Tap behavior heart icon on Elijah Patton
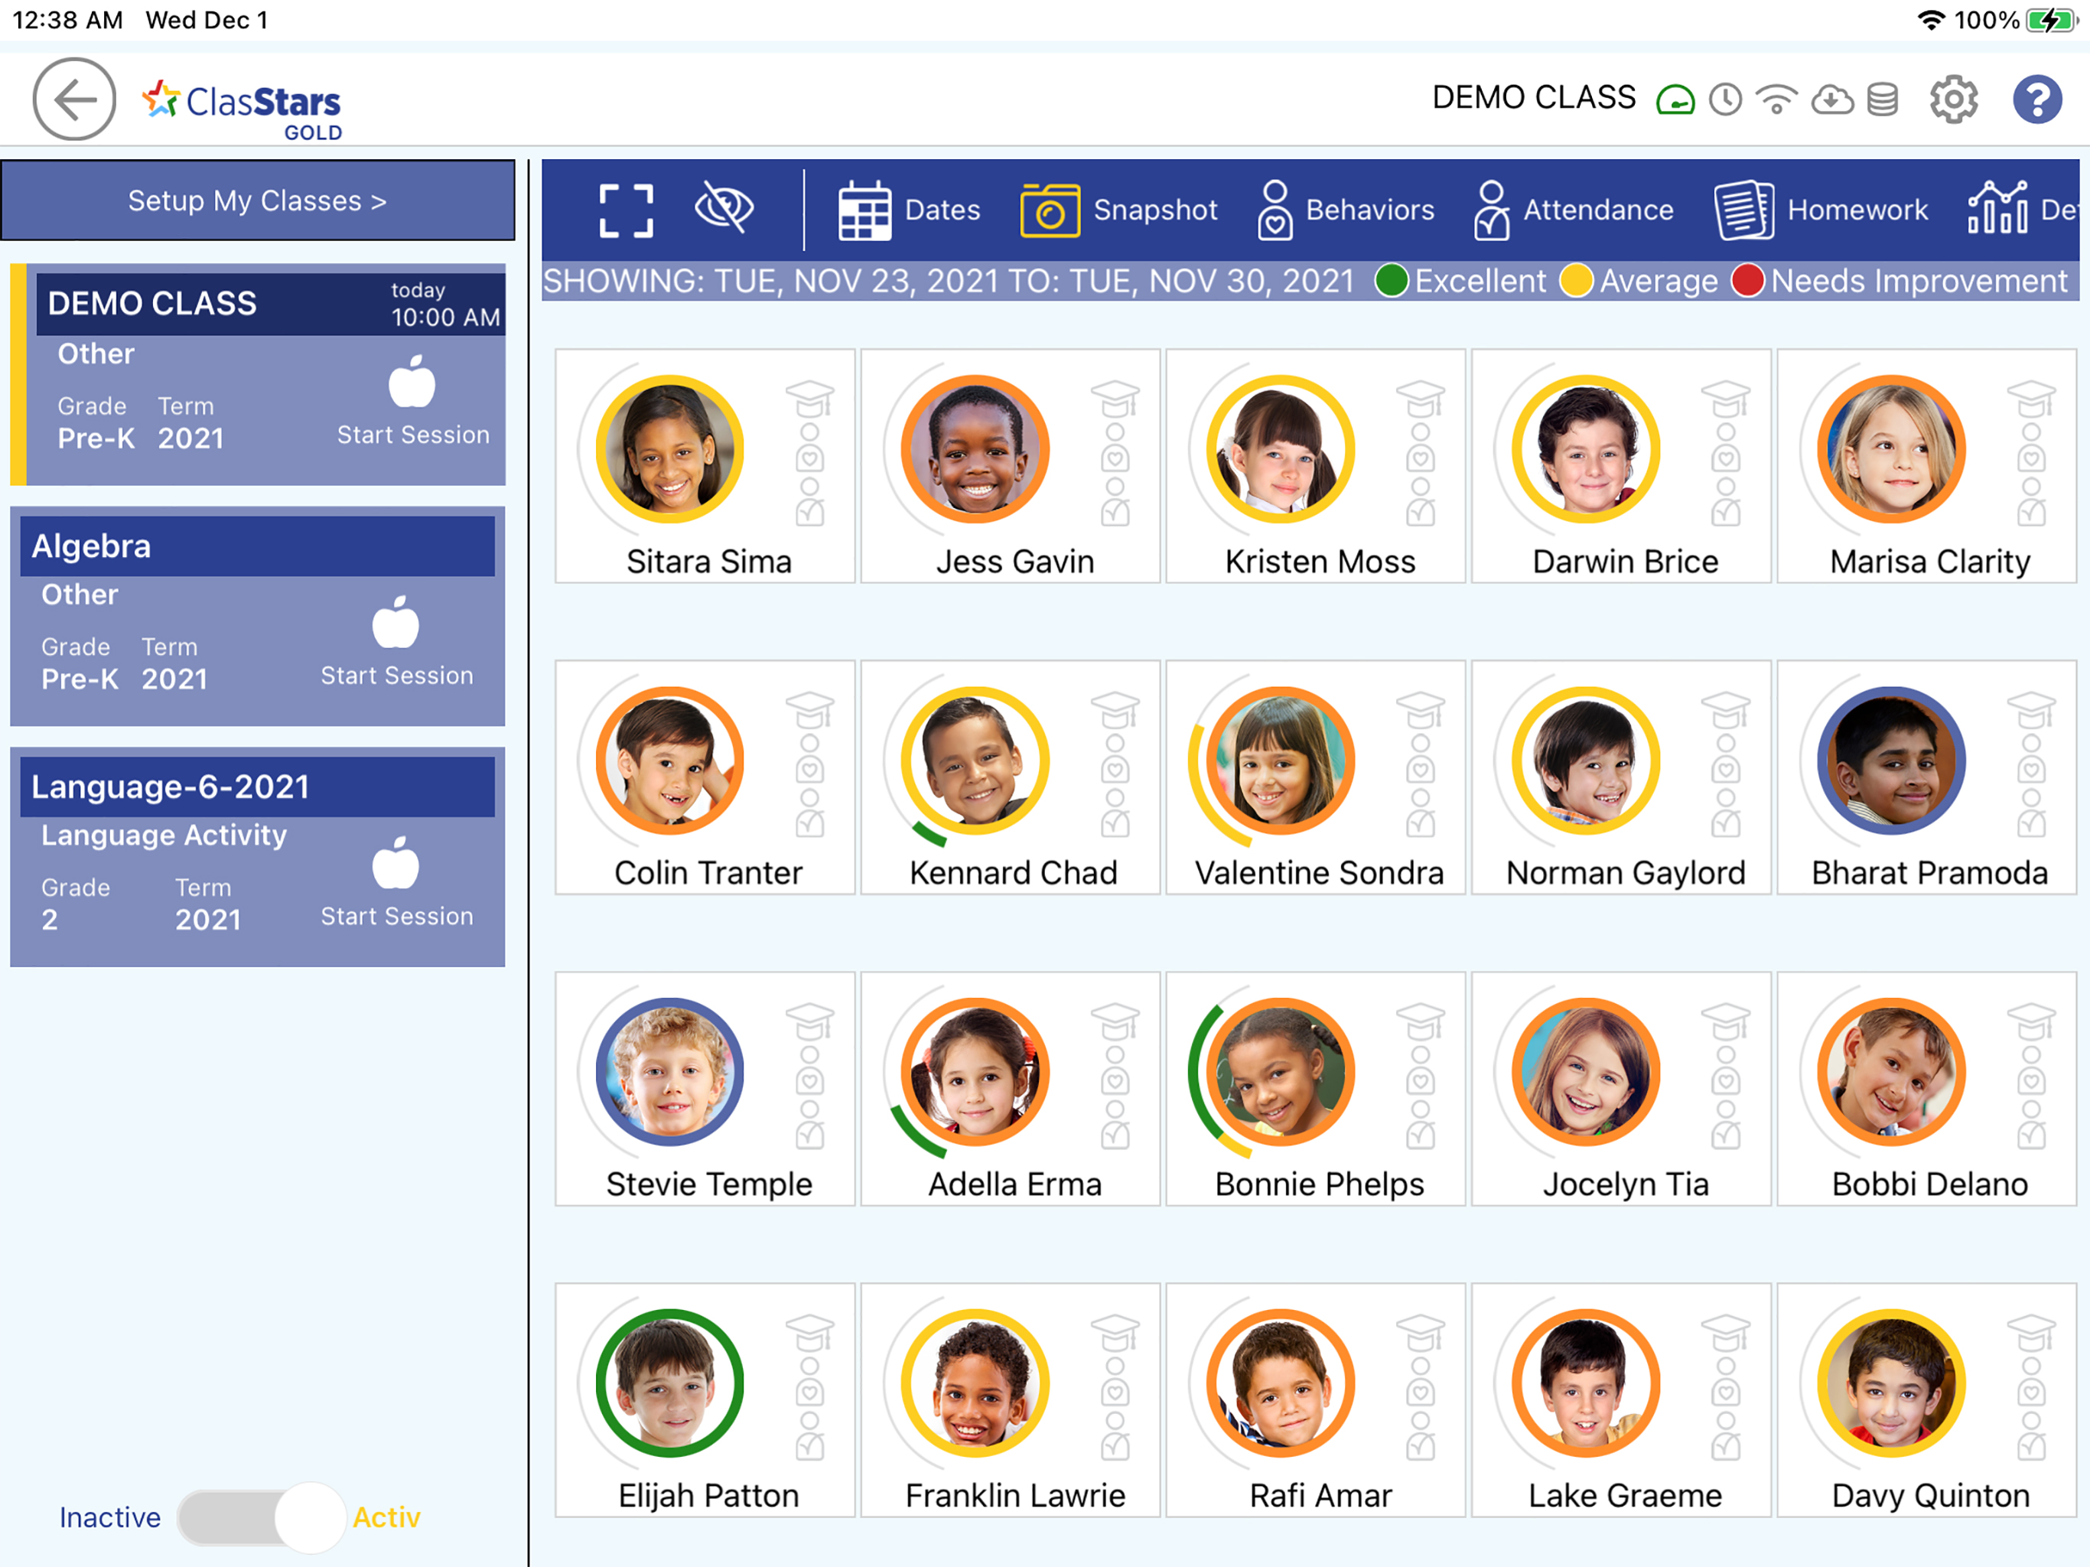Viewport: 2090px width, 1567px height. pyautogui.click(x=809, y=1383)
